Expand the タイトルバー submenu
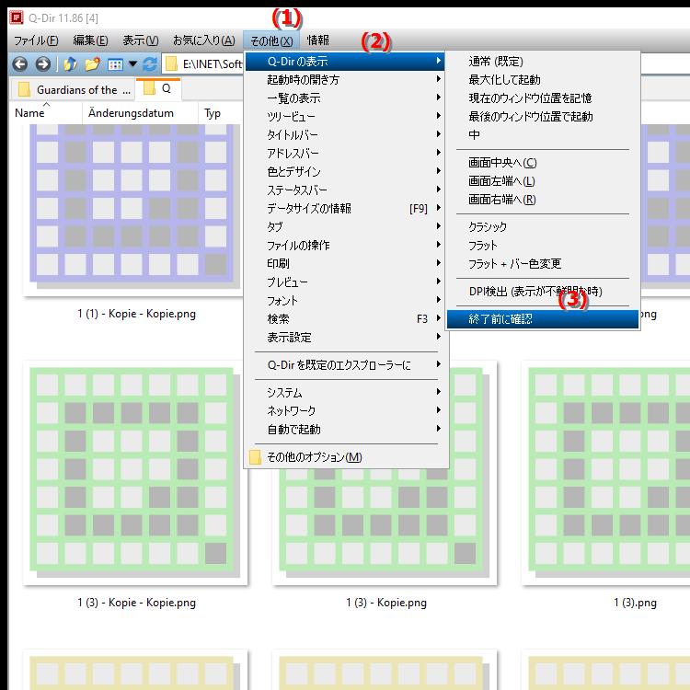 point(345,134)
